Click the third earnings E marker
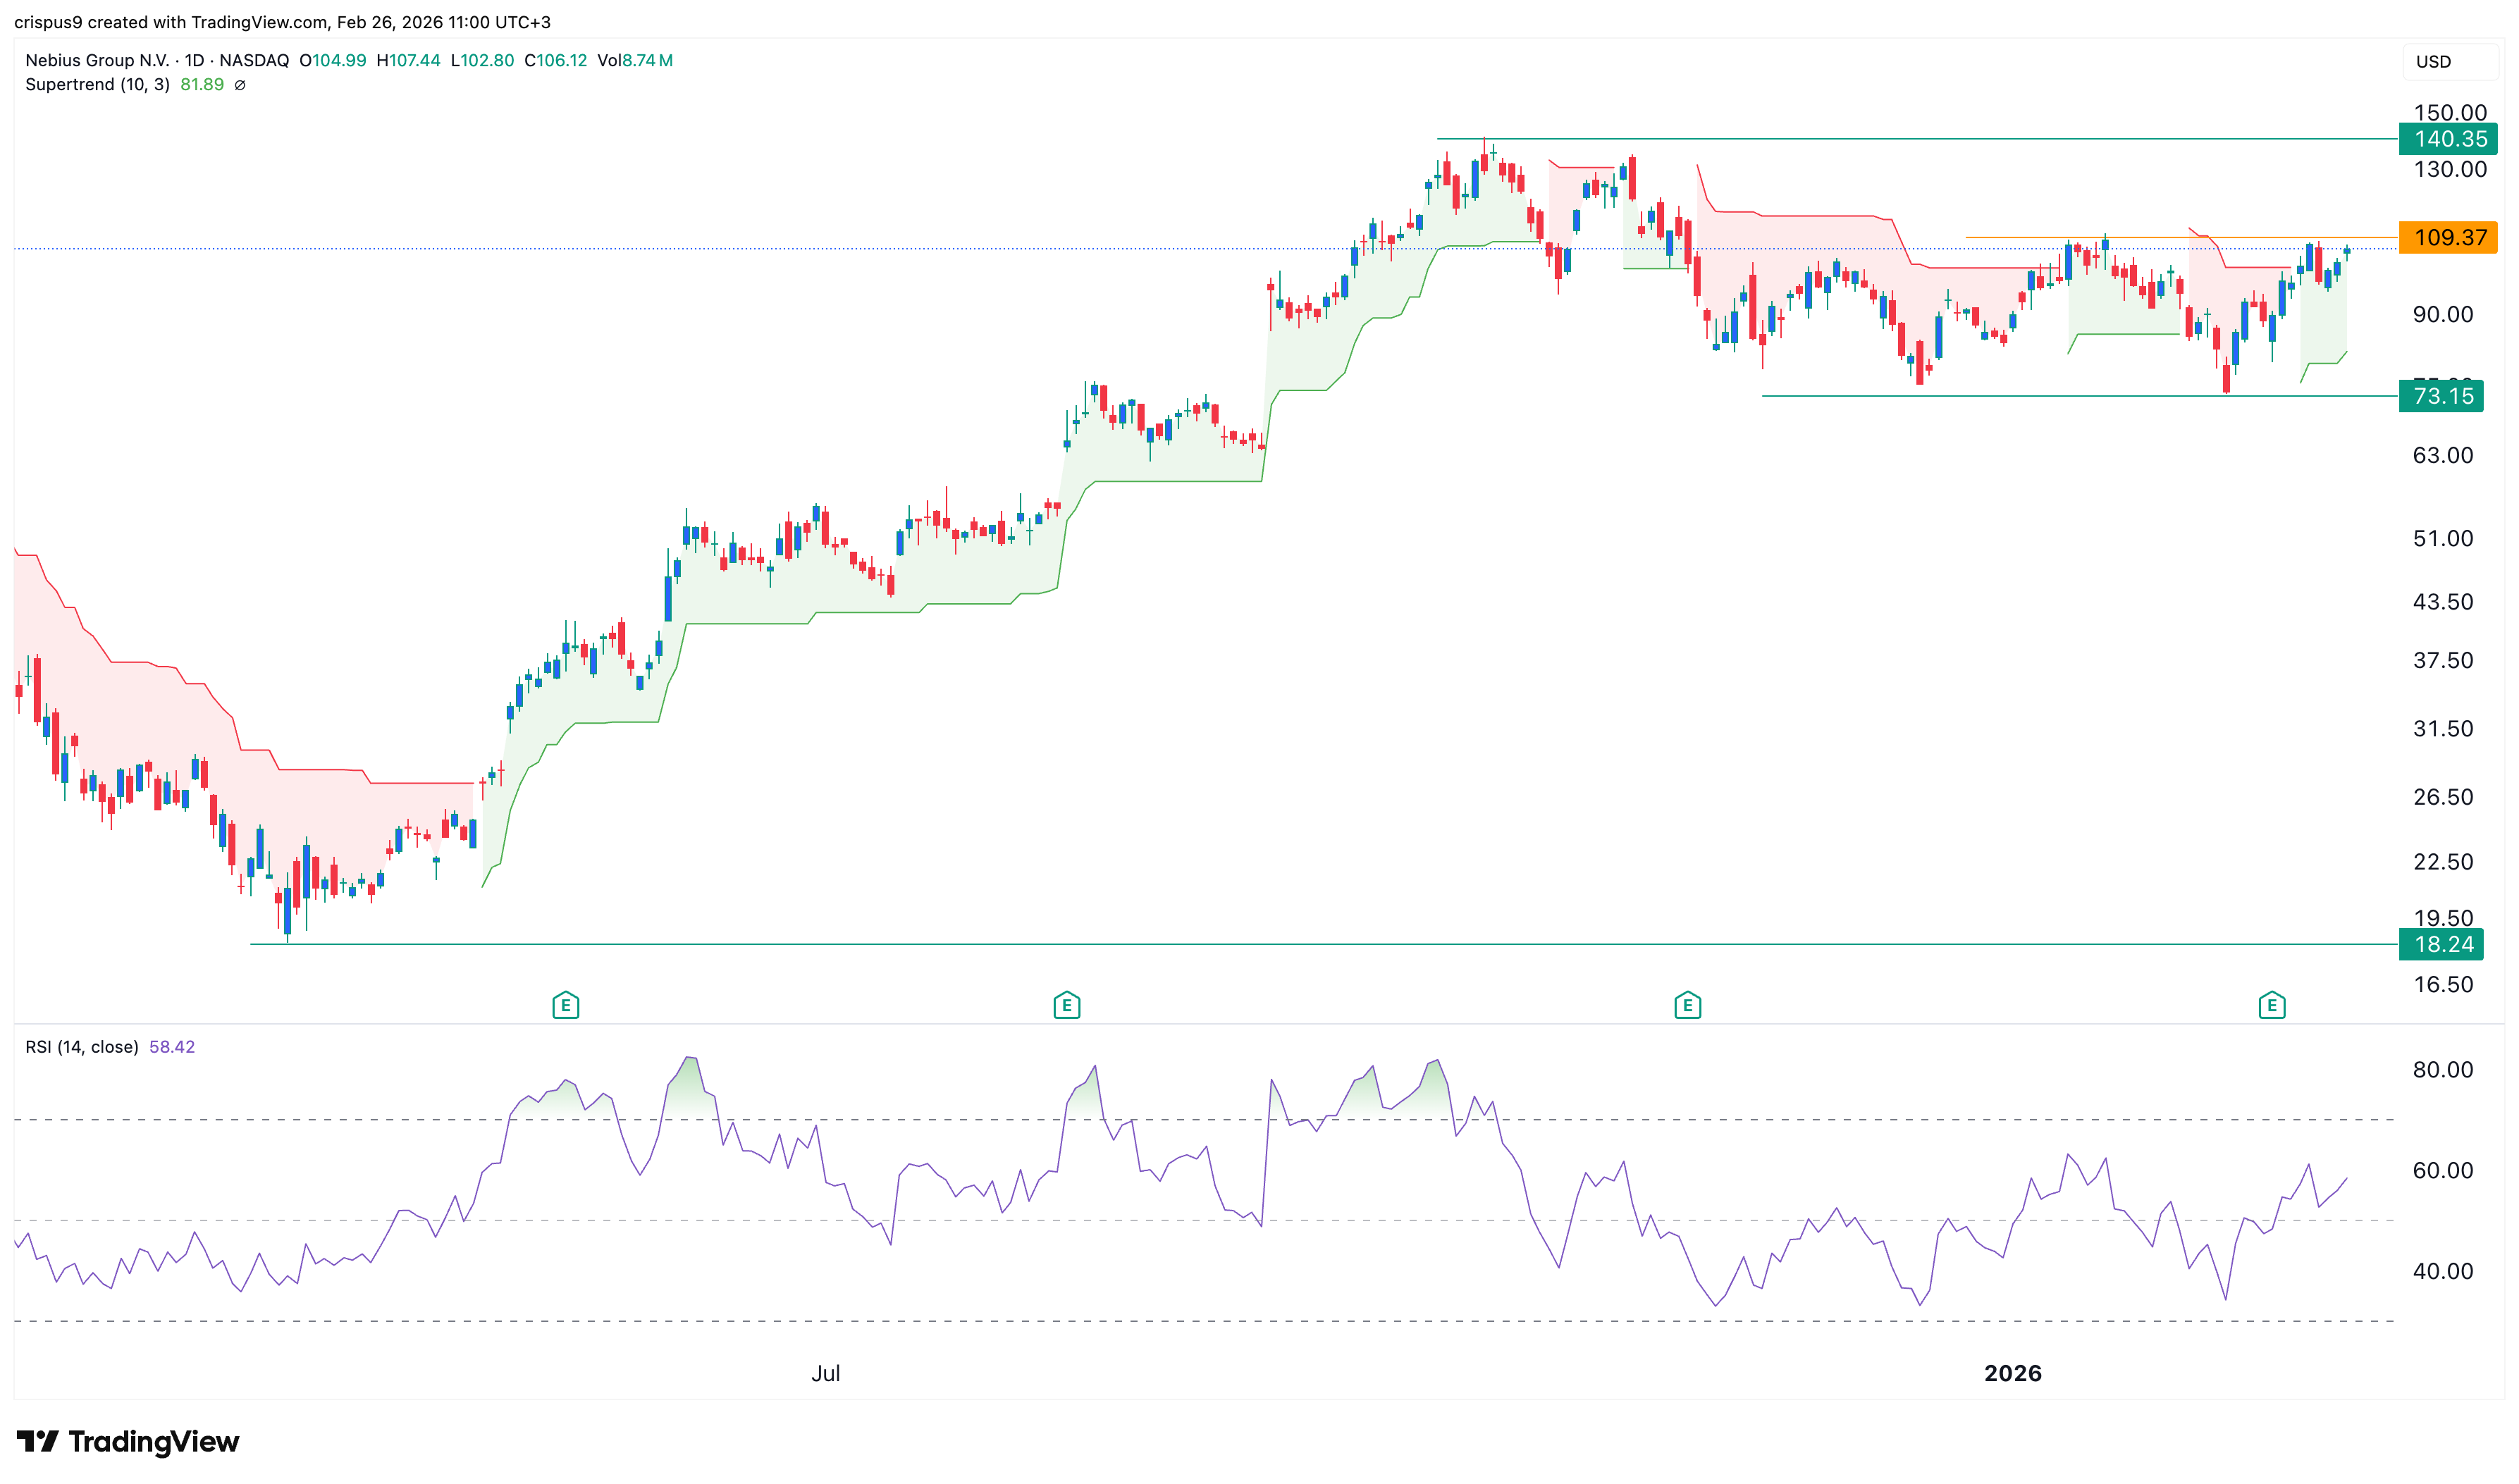Image resolution: width=2519 pixels, height=1484 pixels. [1687, 1005]
